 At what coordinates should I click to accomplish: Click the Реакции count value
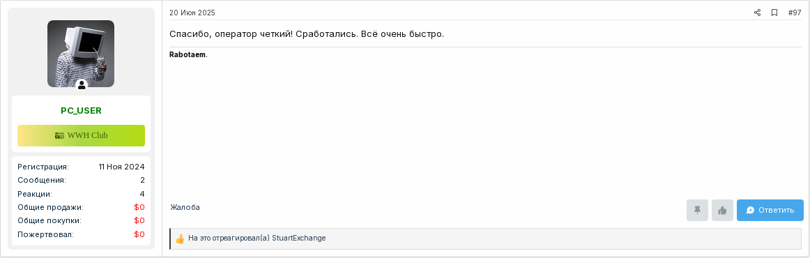pos(142,194)
